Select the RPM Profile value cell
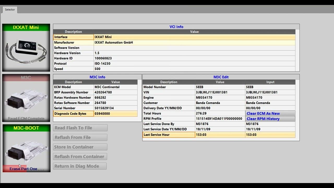This screenshot has width=334, height=188. click(220, 119)
